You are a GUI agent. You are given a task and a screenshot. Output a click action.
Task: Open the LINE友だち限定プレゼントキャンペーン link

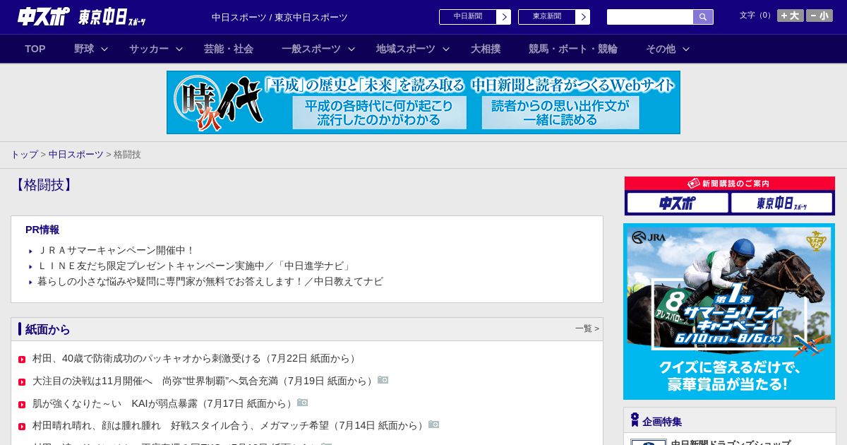point(194,266)
